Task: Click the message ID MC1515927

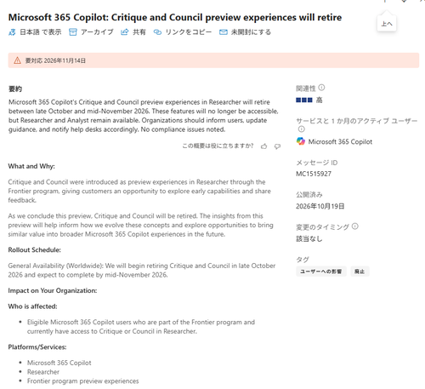Action: (x=314, y=174)
